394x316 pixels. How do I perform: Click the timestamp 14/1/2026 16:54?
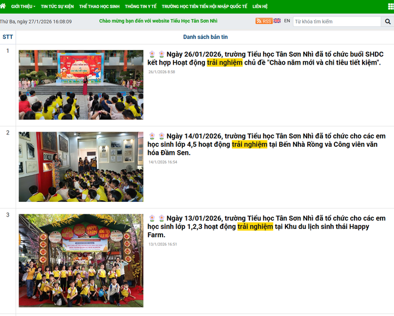pos(163,162)
